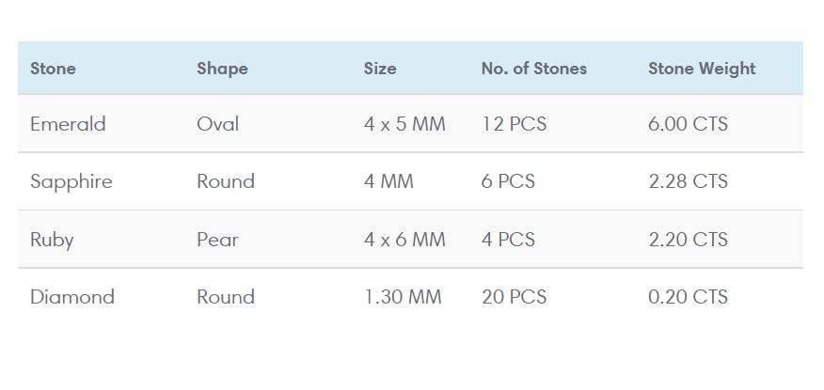Click the Stone Weight column header

pos(702,69)
